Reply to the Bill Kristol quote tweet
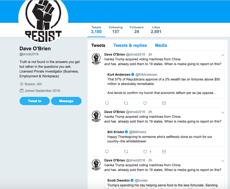The height and width of the screenshot is (189, 230). [107, 152]
